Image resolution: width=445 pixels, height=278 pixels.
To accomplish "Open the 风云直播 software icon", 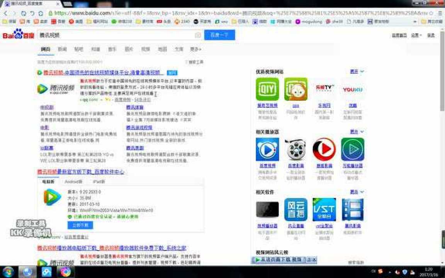I will pos(296,210).
